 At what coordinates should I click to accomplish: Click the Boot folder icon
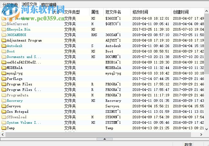pos(4,51)
